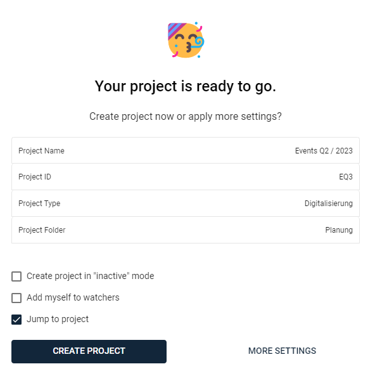Check the 'Add myself to watchers' box

pos(16,298)
